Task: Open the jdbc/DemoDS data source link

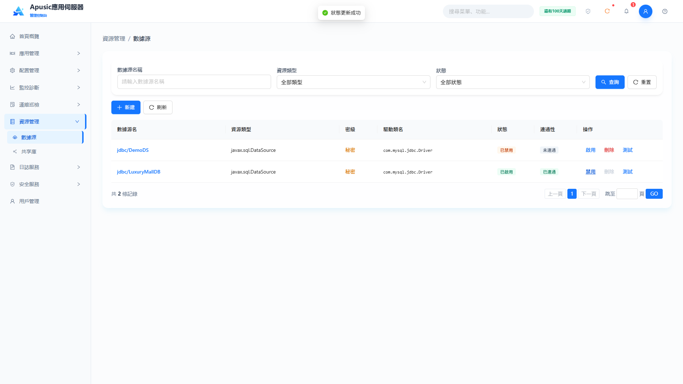Action: click(133, 150)
